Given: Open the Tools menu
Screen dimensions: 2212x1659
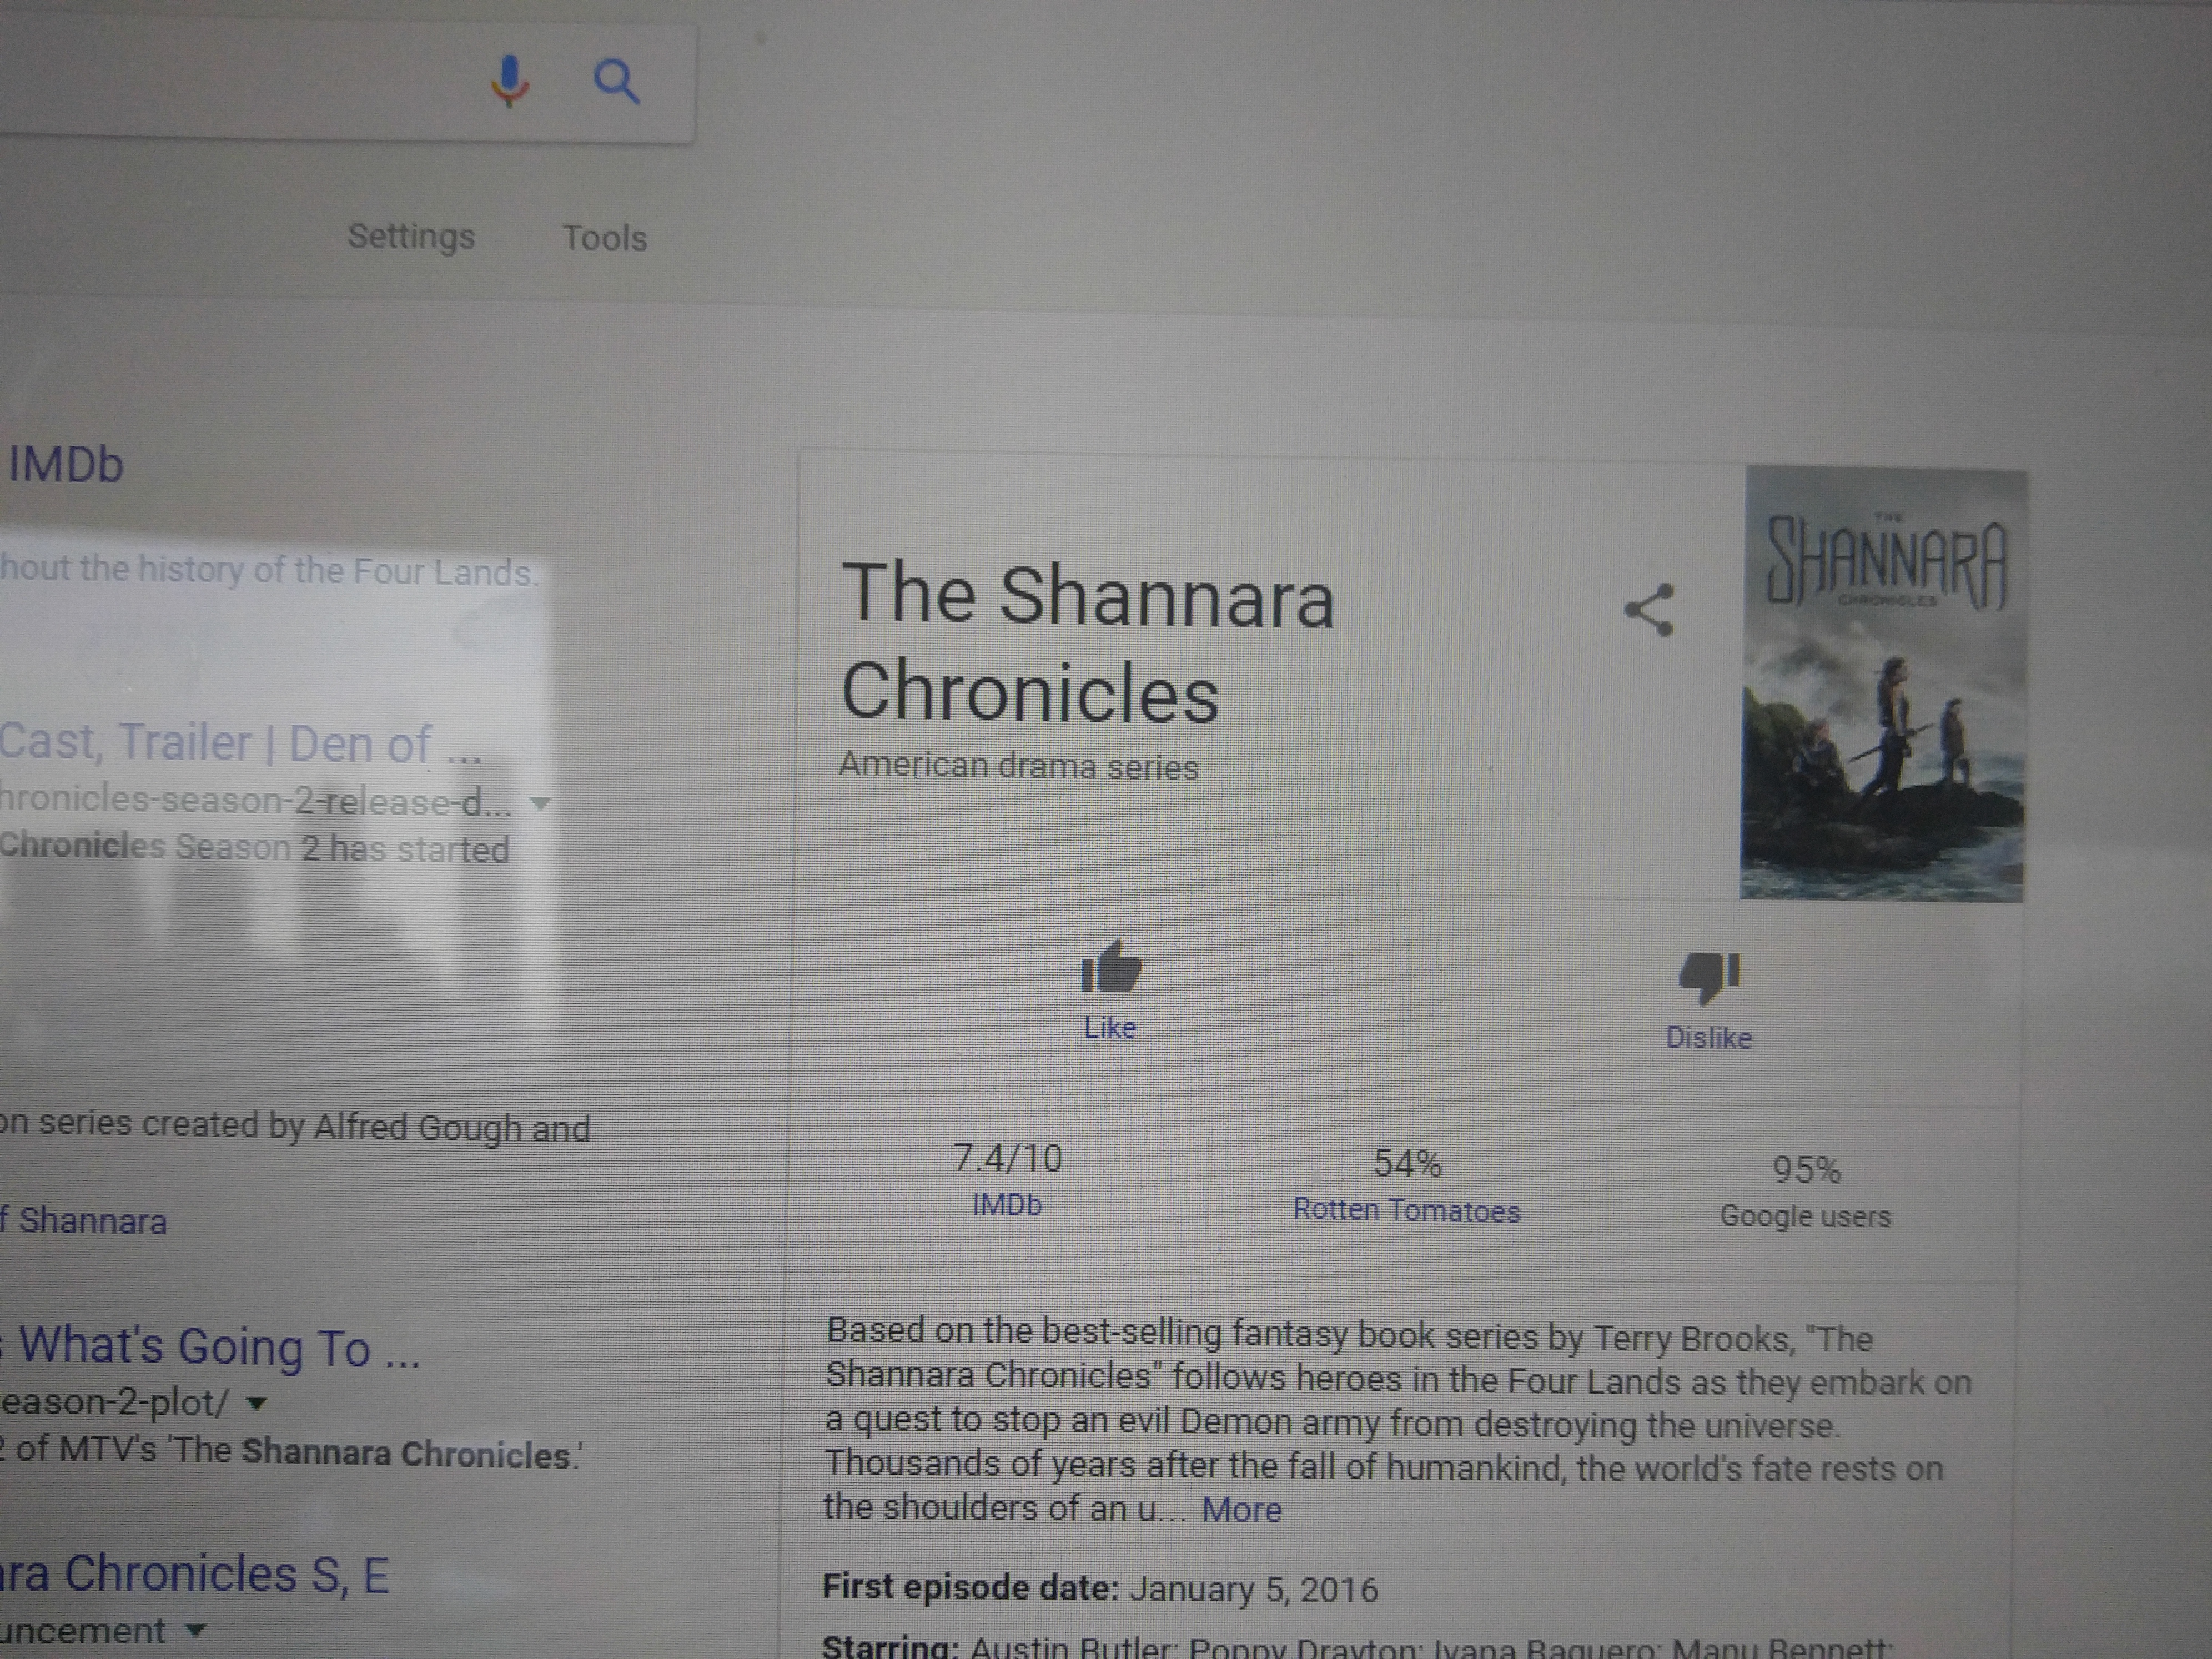Looking at the screenshot, I should (605, 238).
